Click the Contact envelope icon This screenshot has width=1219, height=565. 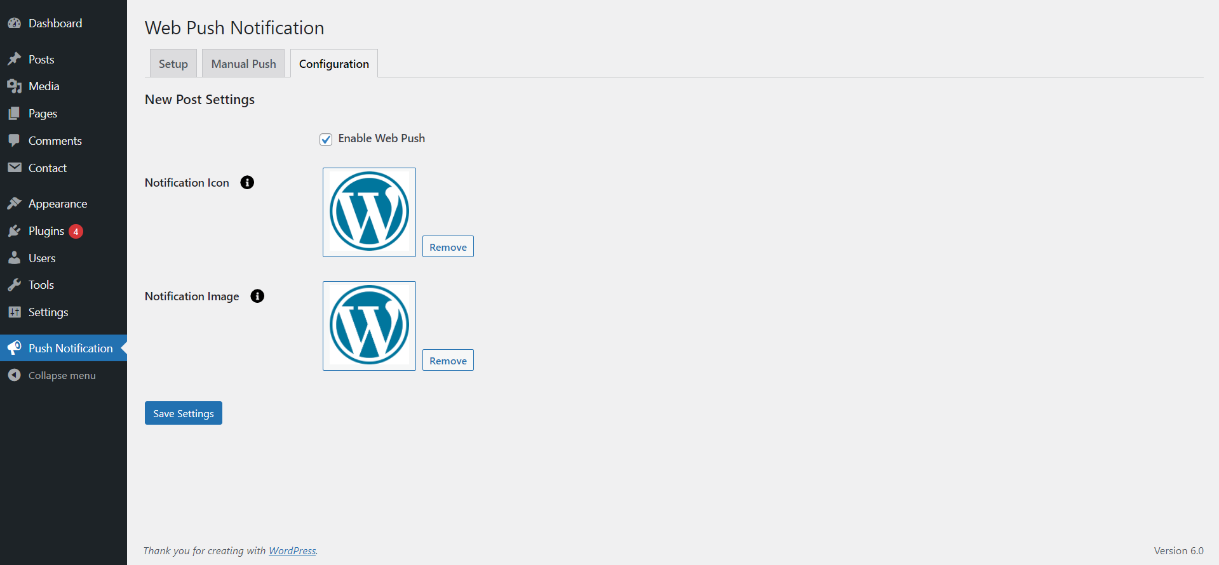[x=15, y=168]
